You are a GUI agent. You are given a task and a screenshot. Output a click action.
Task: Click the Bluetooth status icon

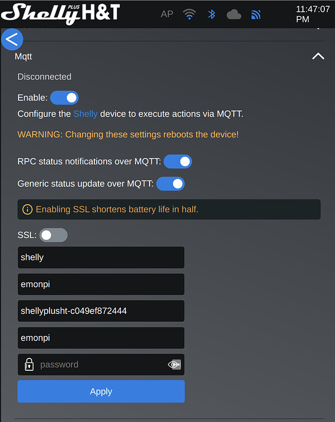211,14
